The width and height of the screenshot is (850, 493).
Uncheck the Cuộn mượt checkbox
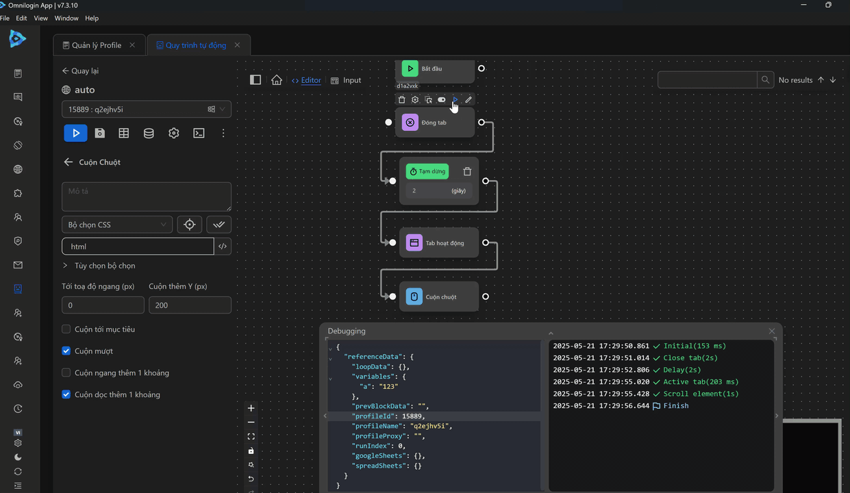tap(66, 351)
